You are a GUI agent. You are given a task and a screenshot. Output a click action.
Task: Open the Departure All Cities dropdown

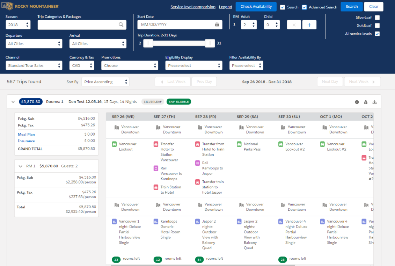(x=34, y=44)
